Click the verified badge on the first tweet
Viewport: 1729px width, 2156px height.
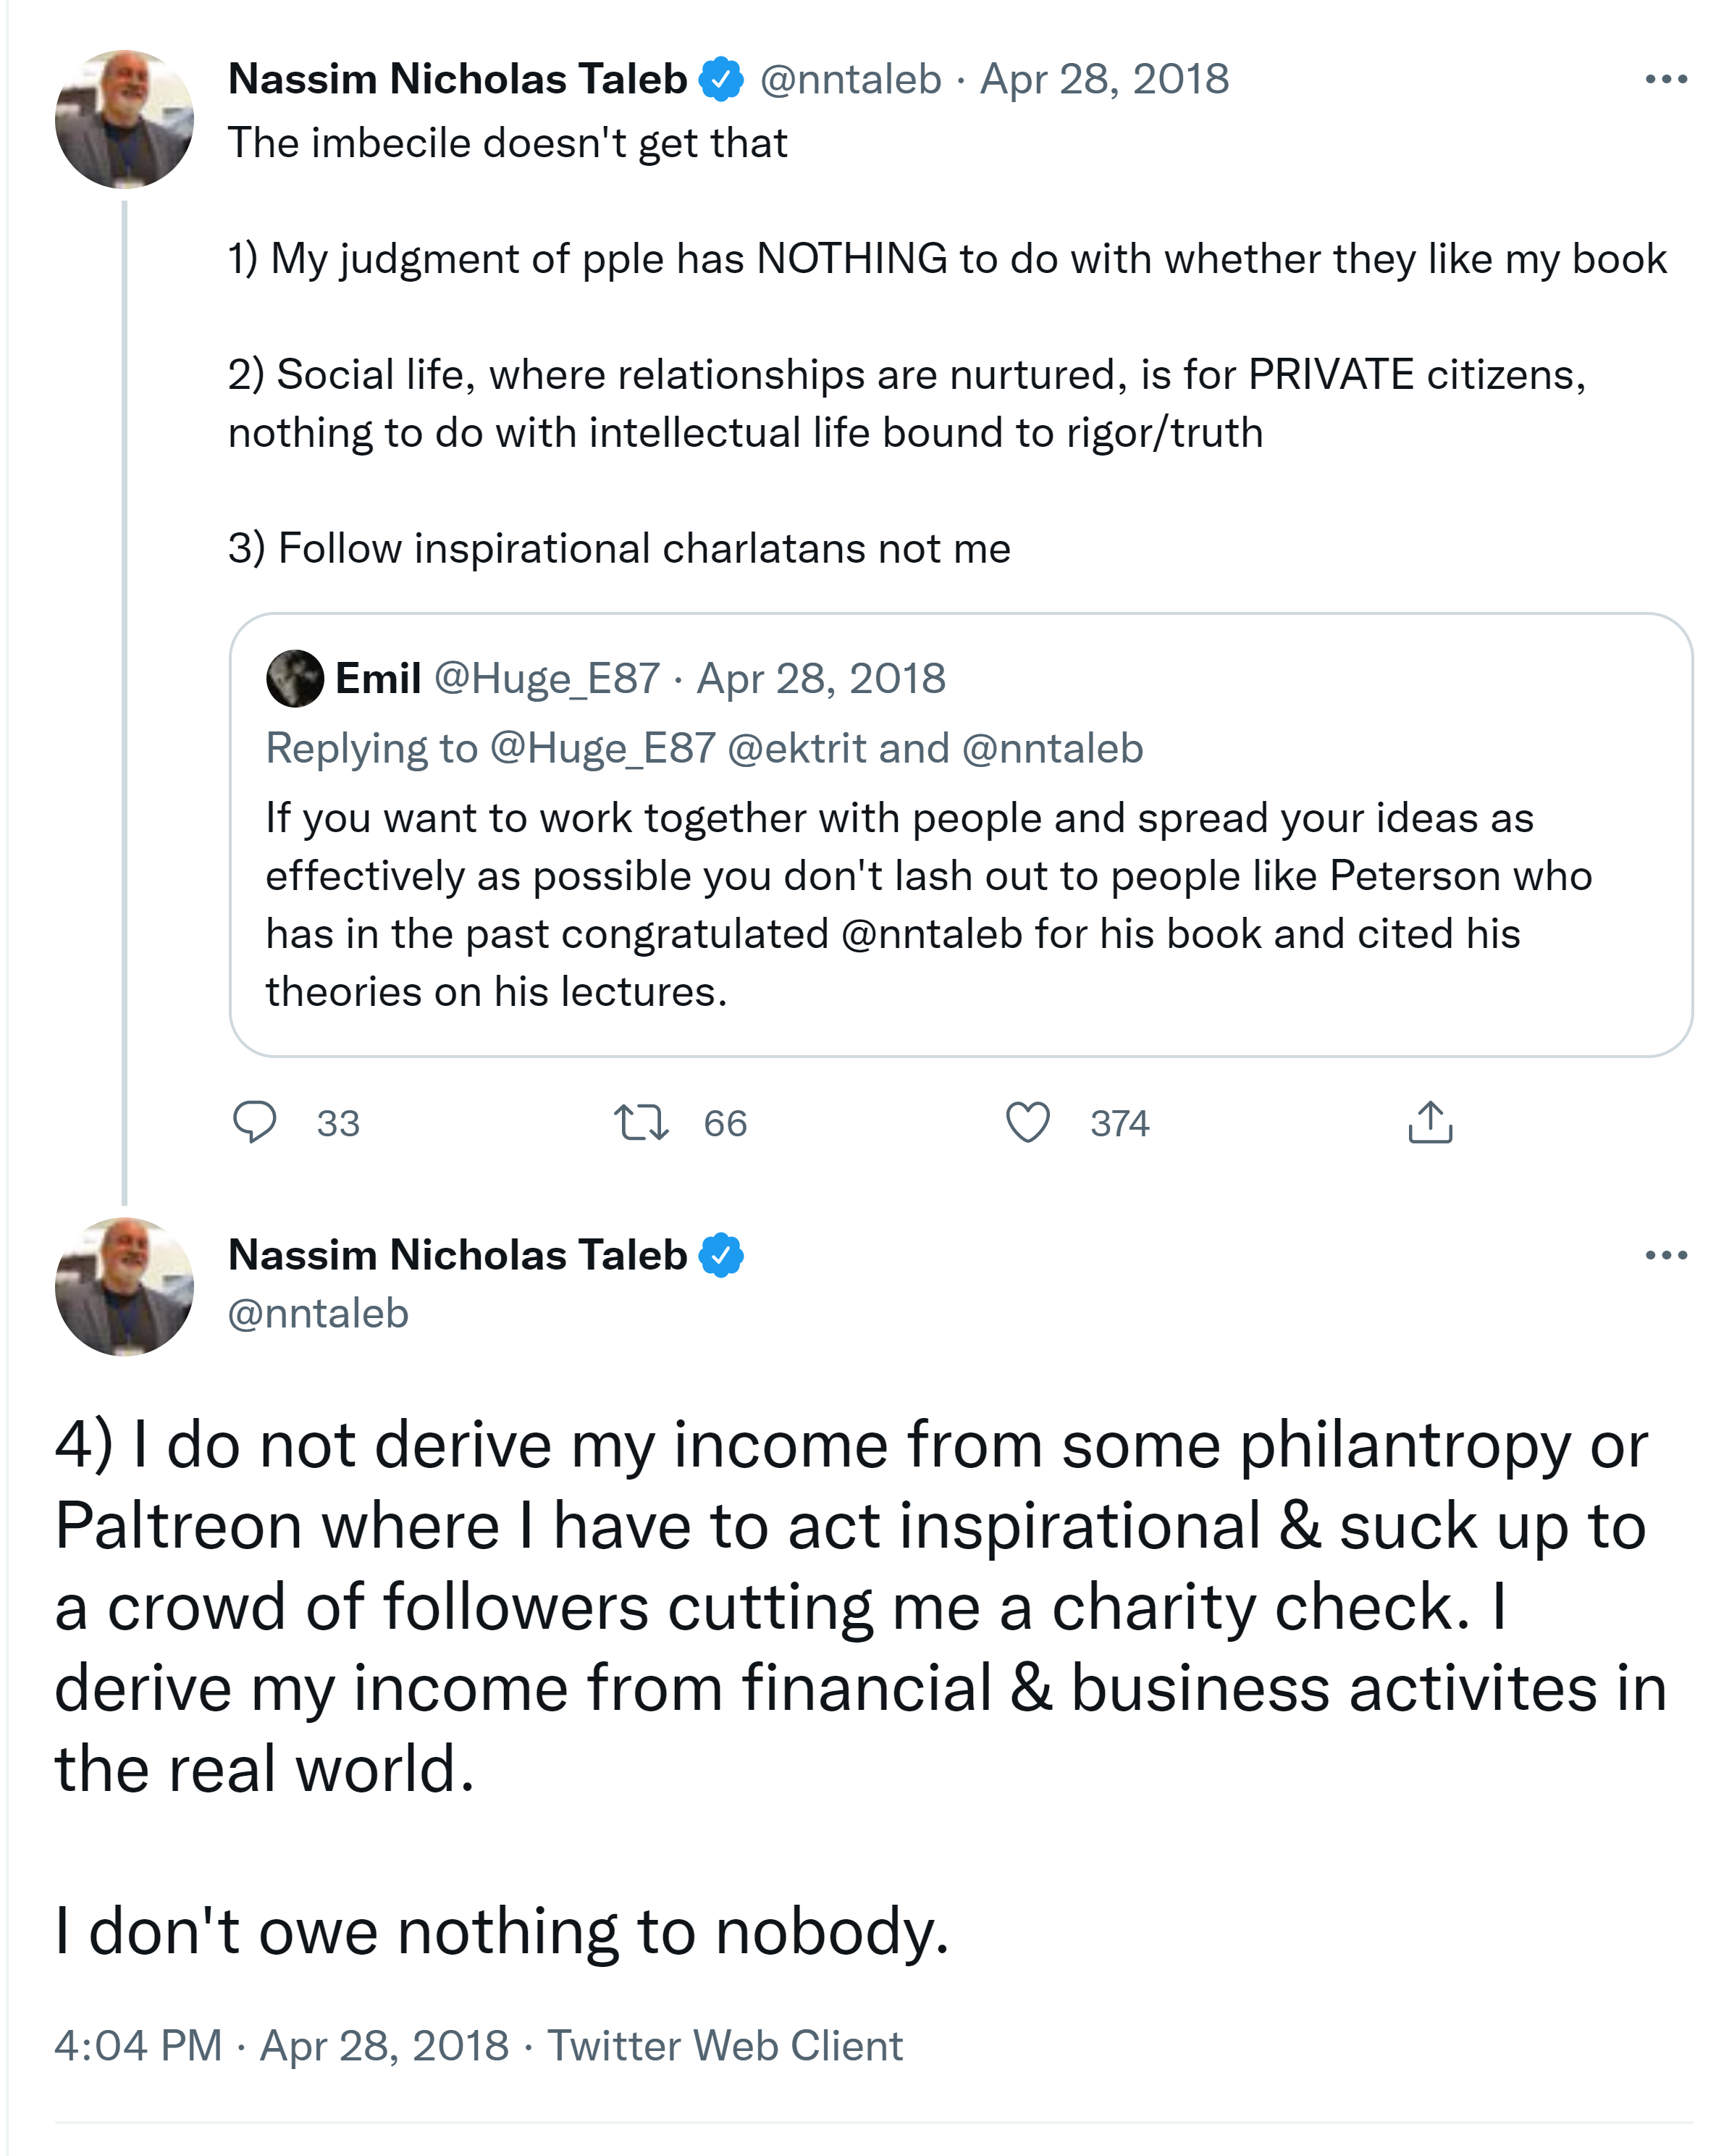point(720,79)
